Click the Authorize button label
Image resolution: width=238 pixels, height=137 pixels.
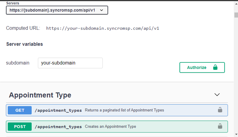tap(196, 67)
